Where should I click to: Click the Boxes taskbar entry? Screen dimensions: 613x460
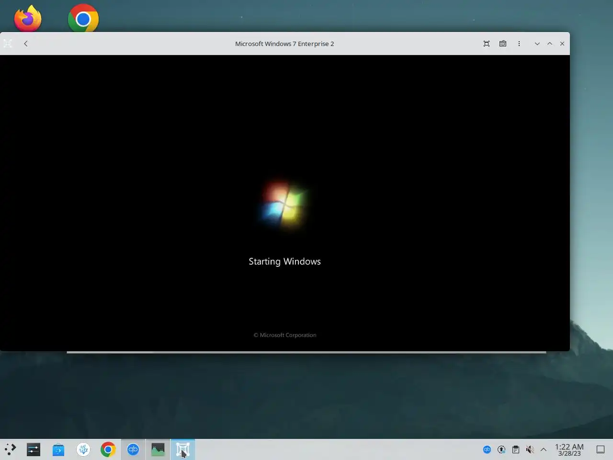click(x=183, y=449)
